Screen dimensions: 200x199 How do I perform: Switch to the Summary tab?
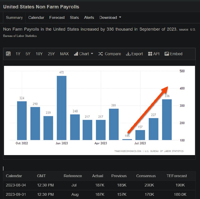14,18
